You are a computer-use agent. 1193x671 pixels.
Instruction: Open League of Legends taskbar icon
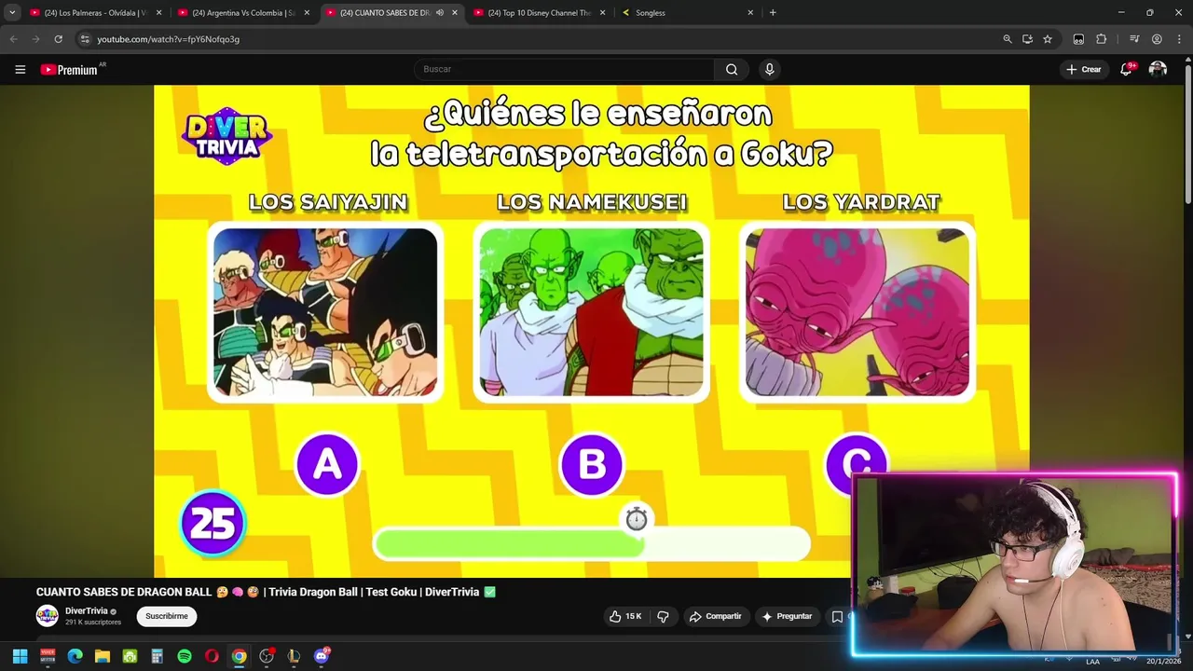tap(295, 656)
